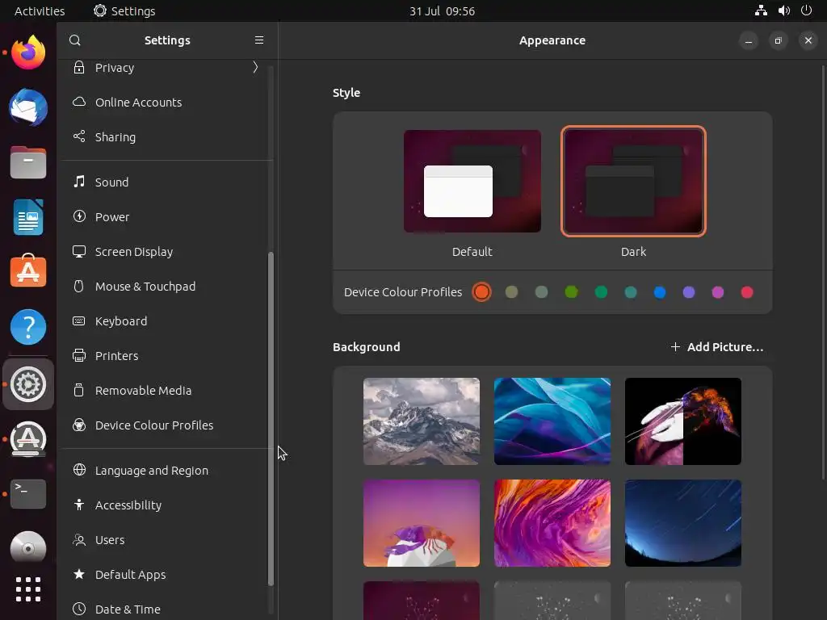Select the snowy mountain wallpaper
Image resolution: width=827 pixels, height=620 pixels.
click(x=422, y=421)
